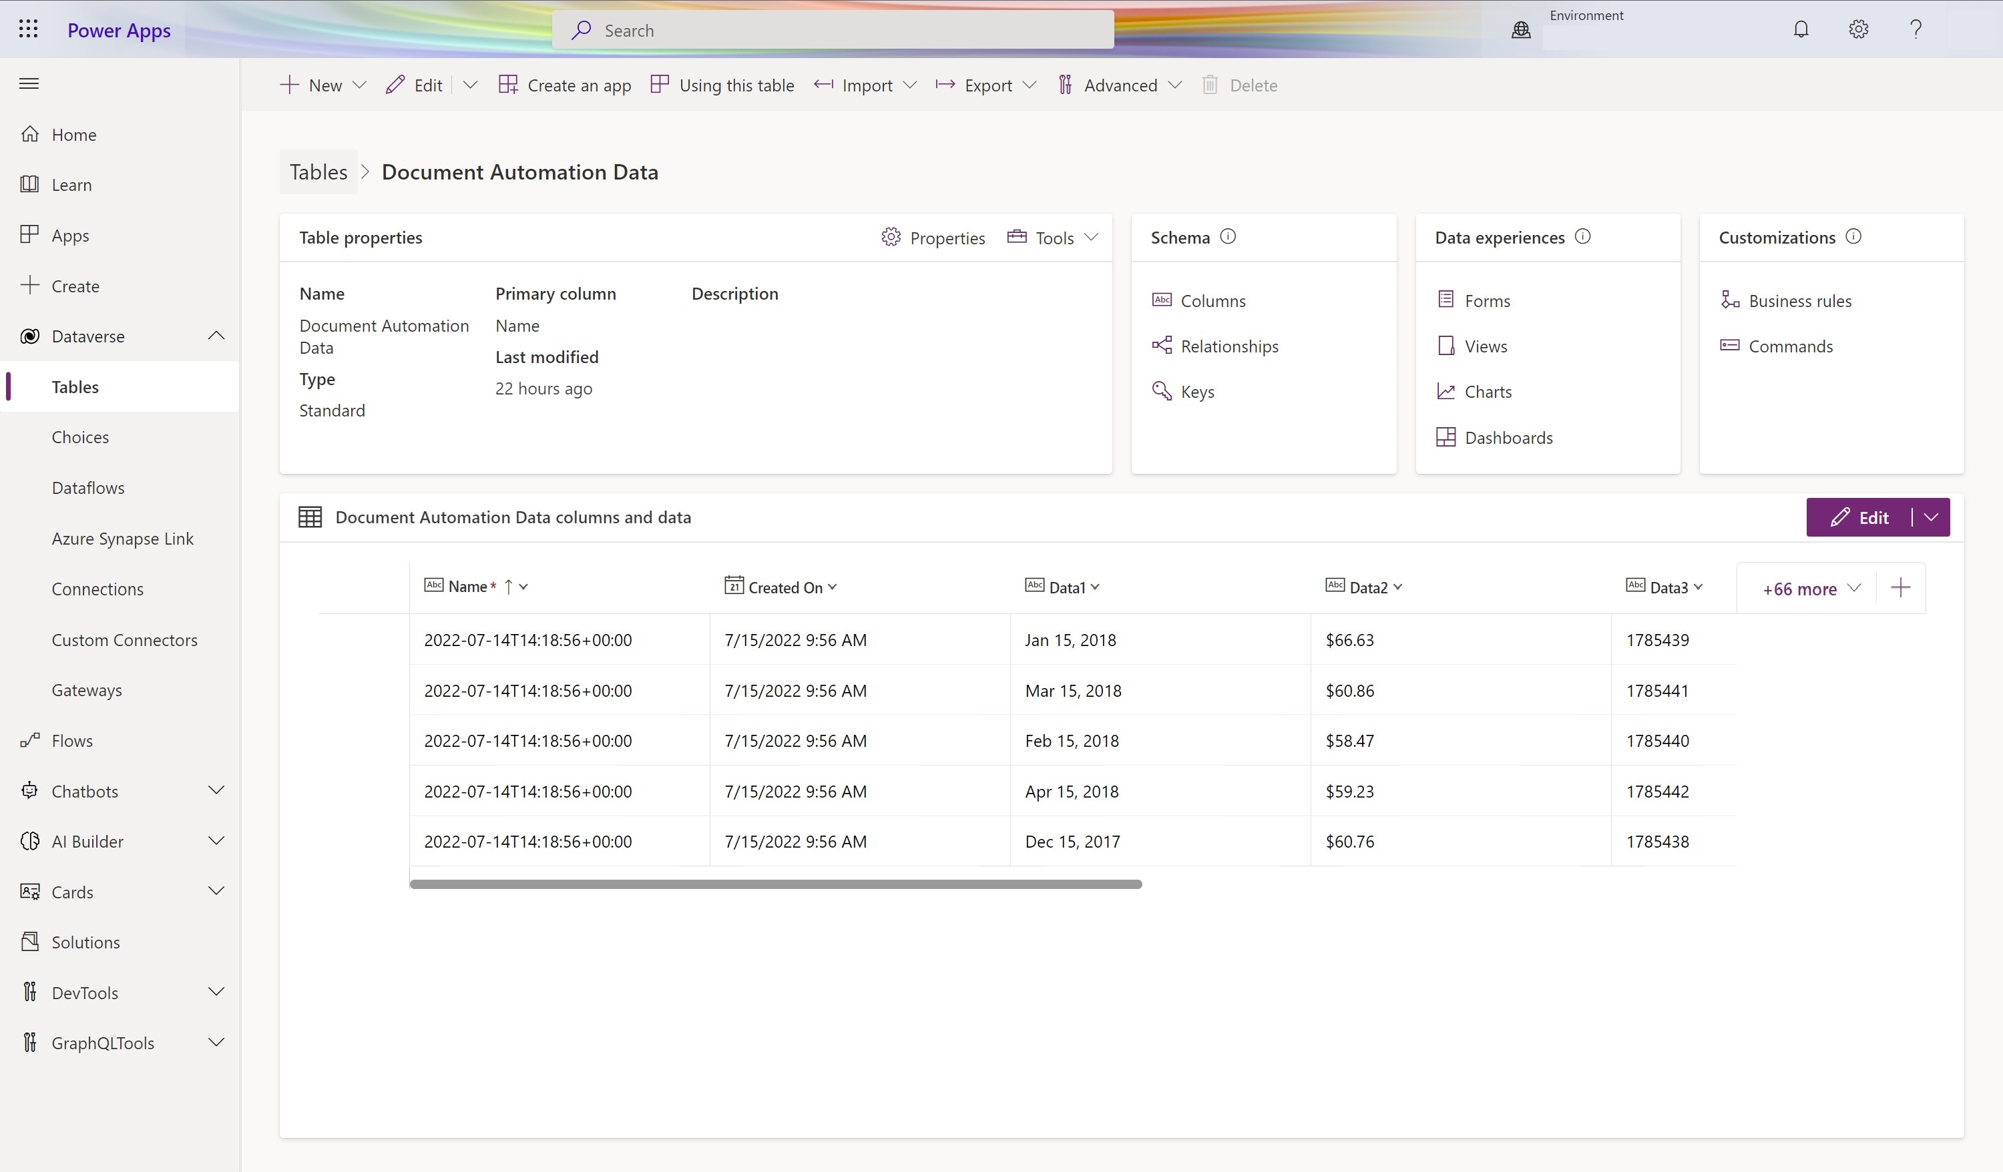This screenshot has width=2003, height=1172.
Task: Open dropdown arrow beside purple Edit button
Action: pyautogui.click(x=1932, y=517)
